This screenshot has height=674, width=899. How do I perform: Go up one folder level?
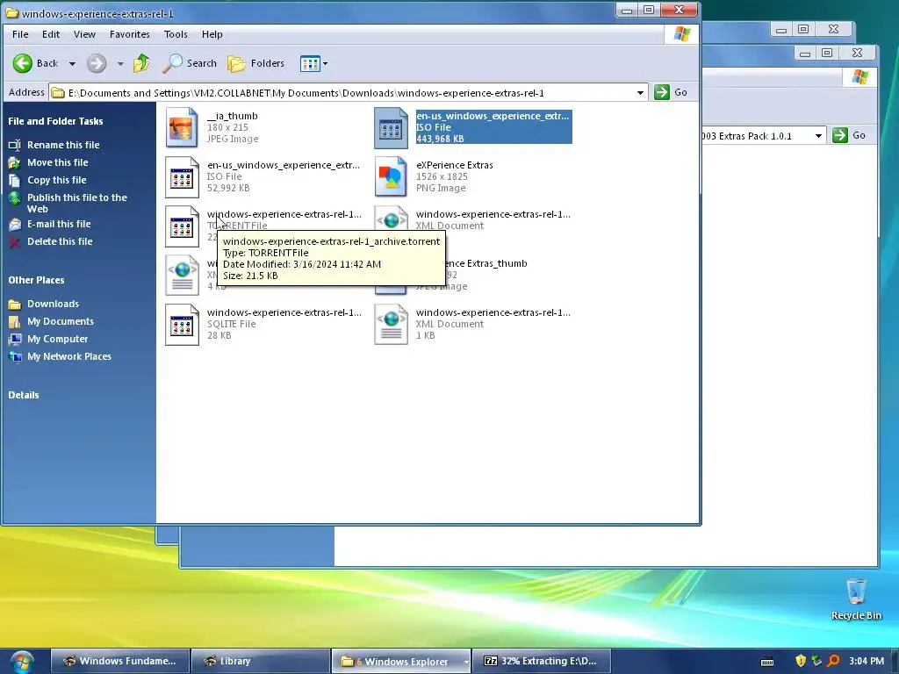coord(141,63)
